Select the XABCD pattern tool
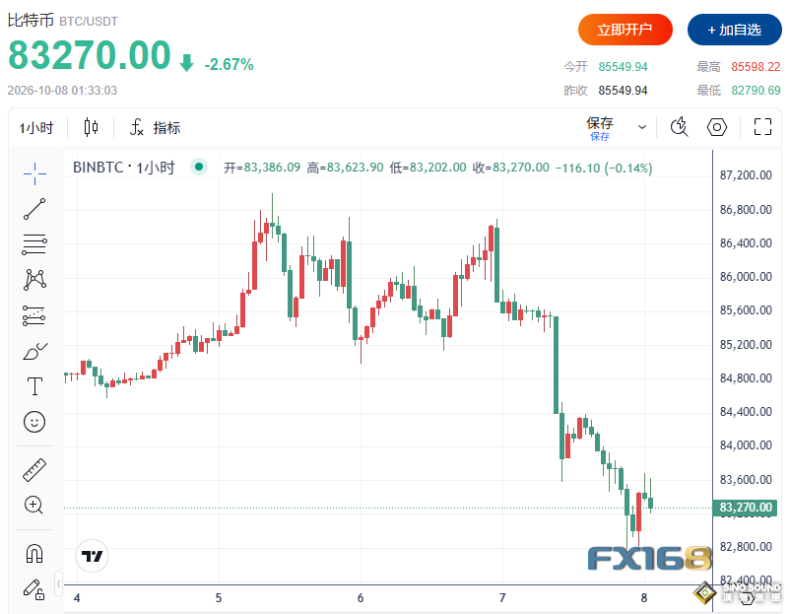The height and width of the screenshot is (614, 790). [34, 279]
